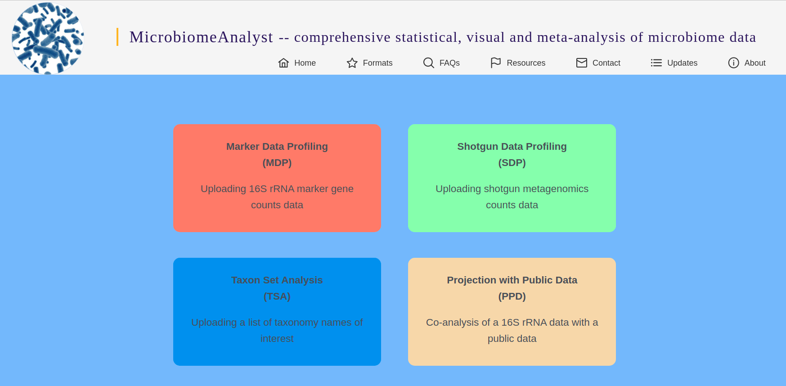Launch Projection with Public Data
Screen dimensions: 786x386
[x=512, y=311]
